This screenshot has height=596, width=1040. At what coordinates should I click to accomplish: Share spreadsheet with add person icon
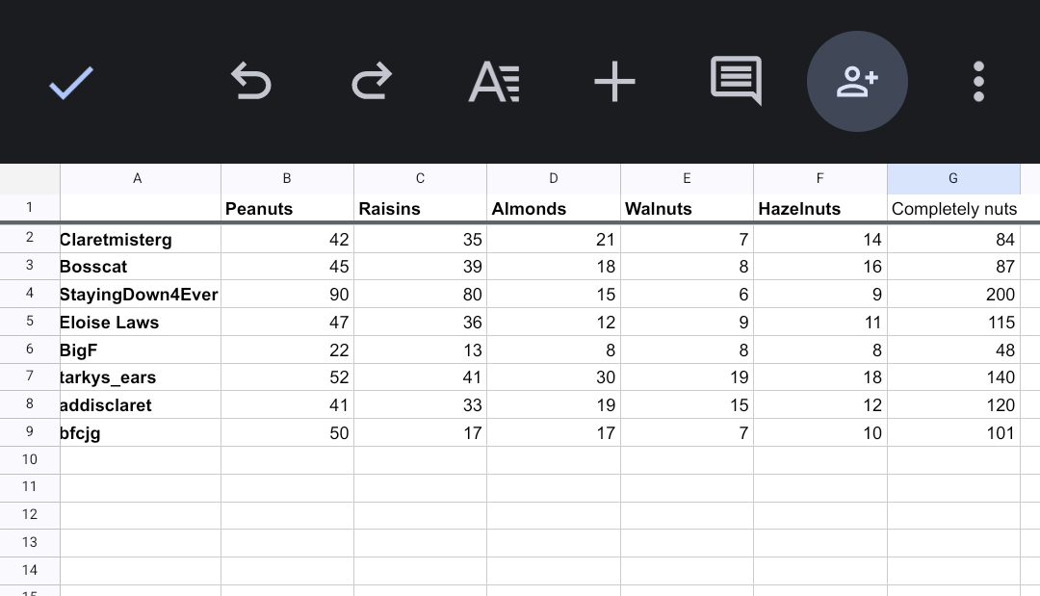point(857,82)
